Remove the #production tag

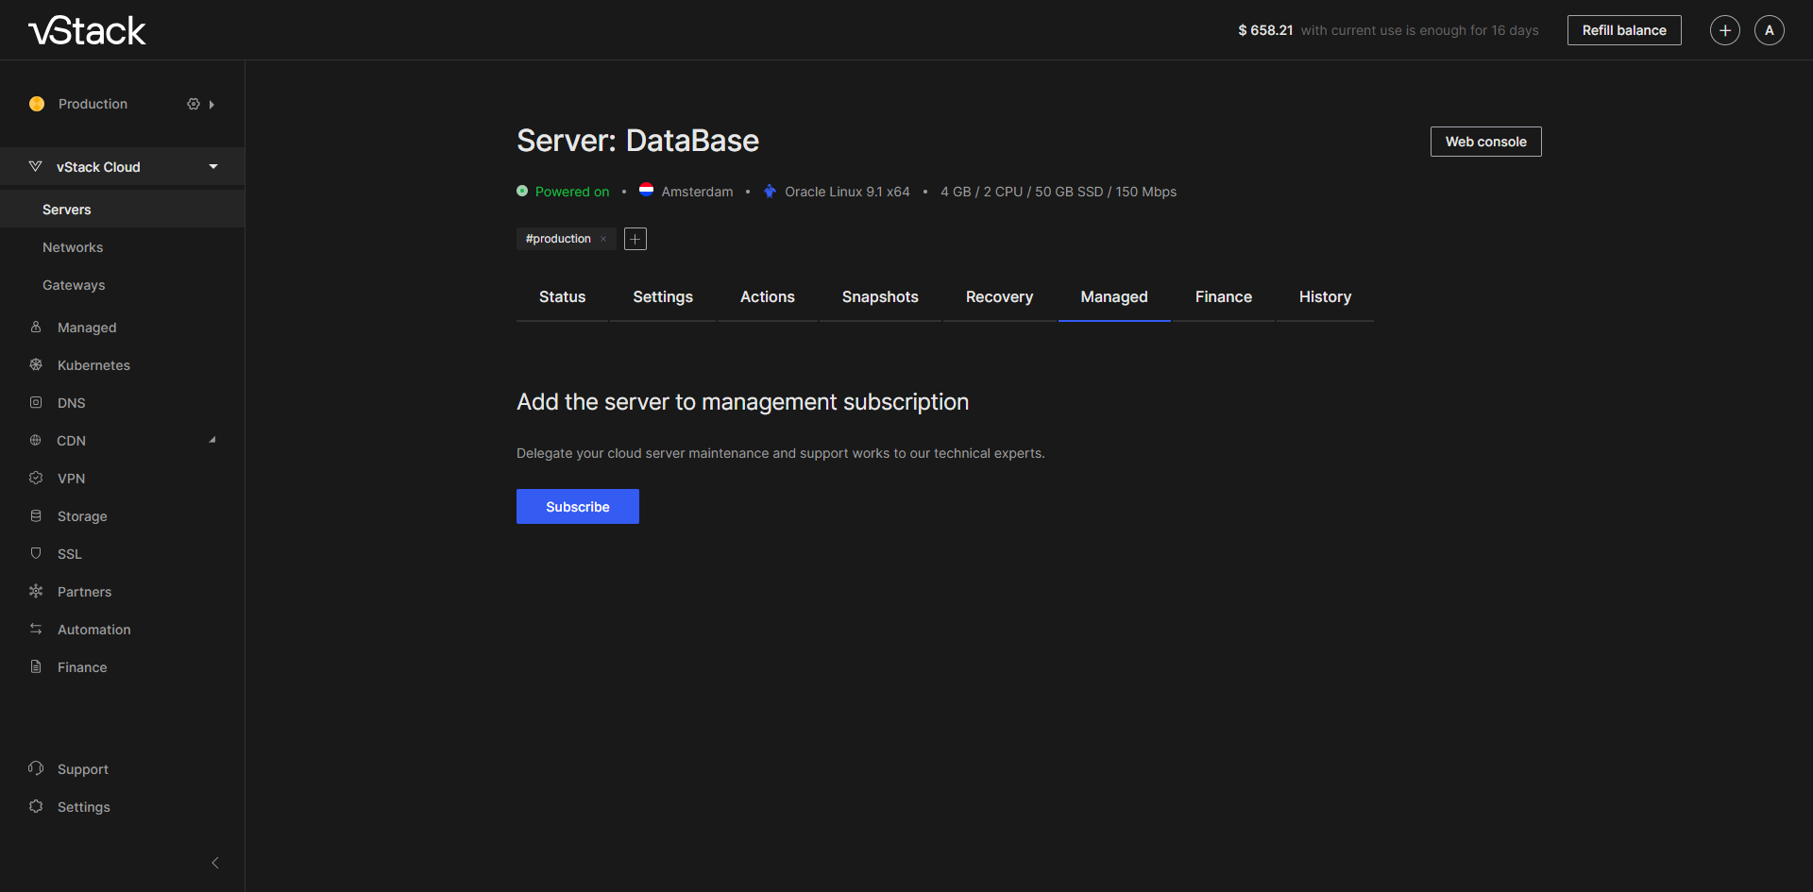(x=603, y=239)
